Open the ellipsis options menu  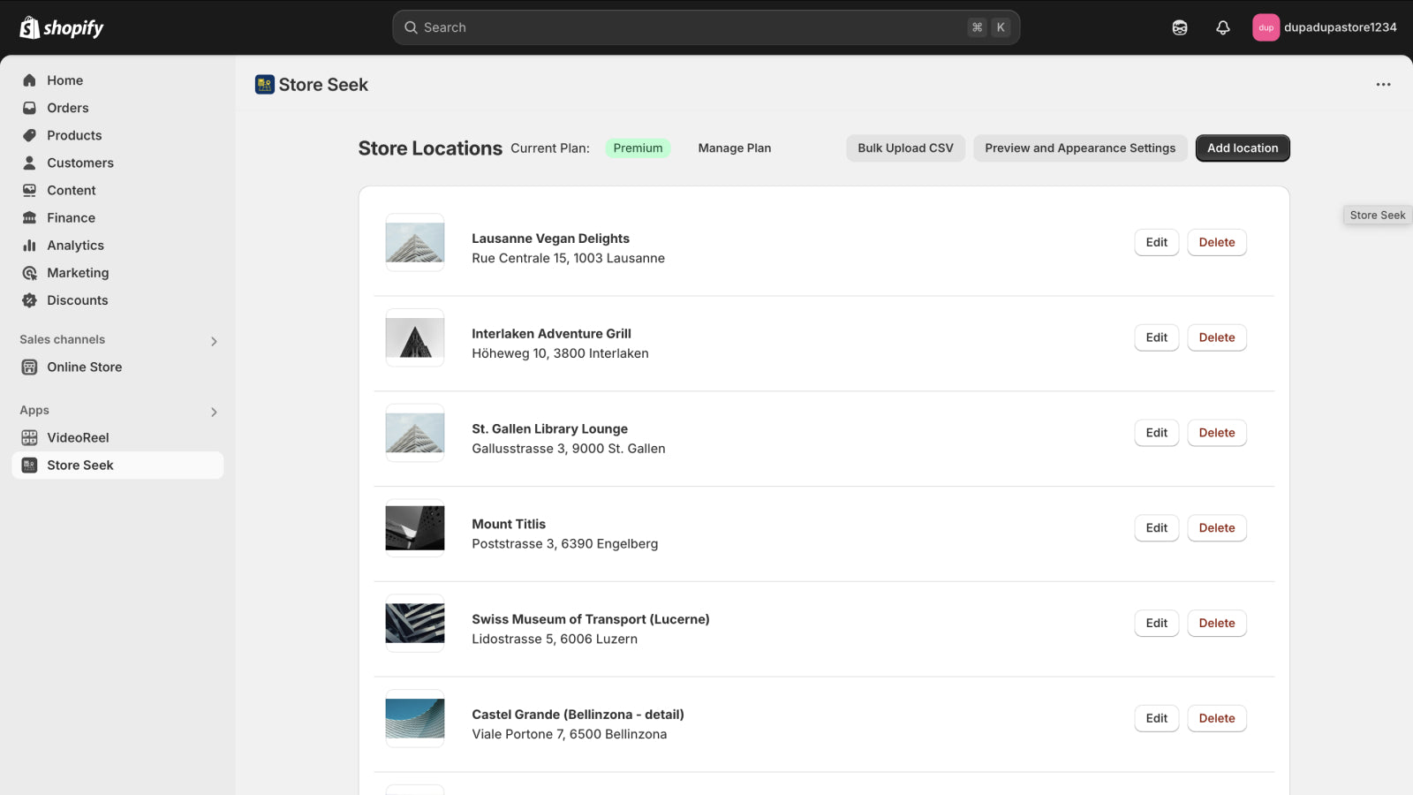point(1382,84)
